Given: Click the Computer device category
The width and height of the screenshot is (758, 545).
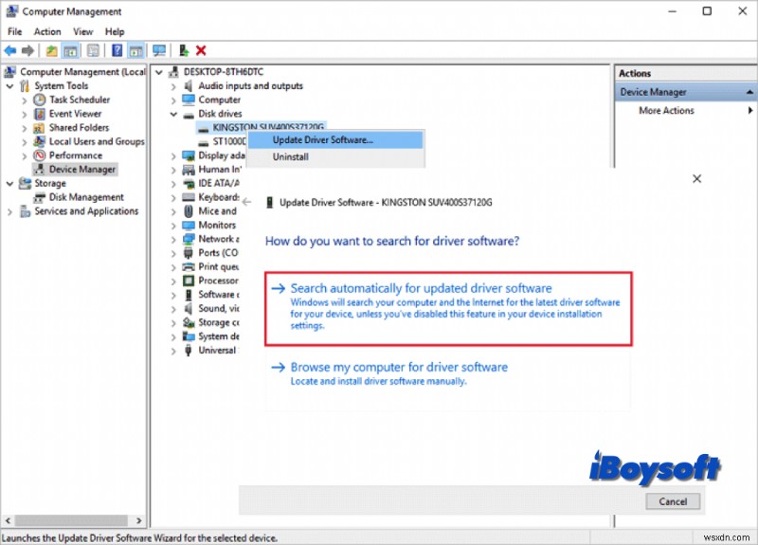Looking at the screenshot, I should click(x=219, y=100).
